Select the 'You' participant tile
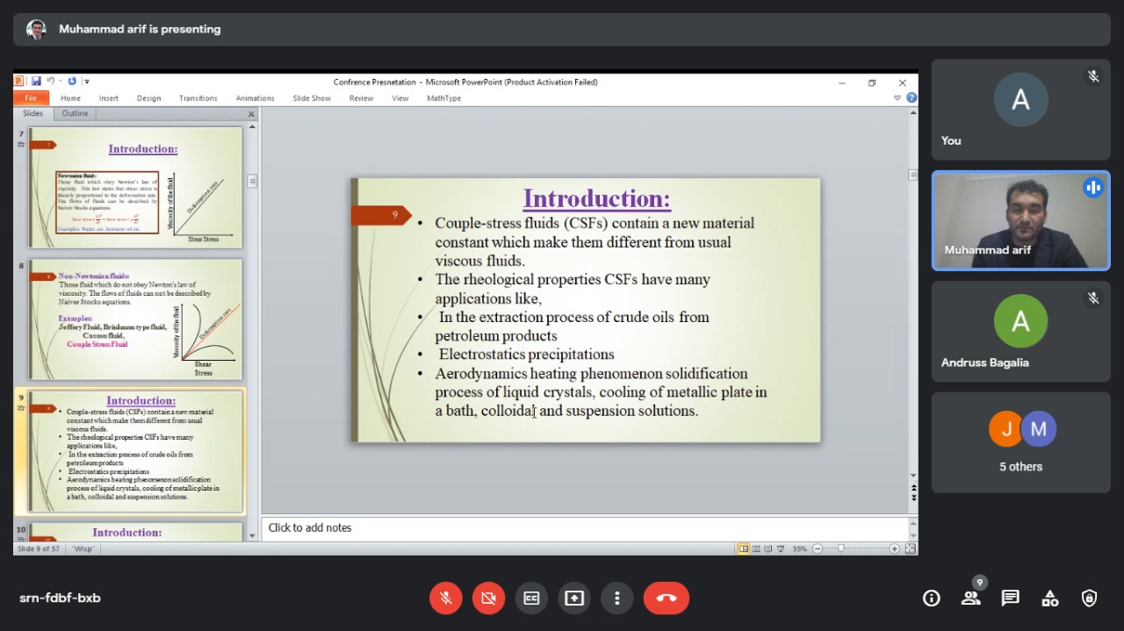Screen dimensions: 1124x631 tap(1020, 110)
